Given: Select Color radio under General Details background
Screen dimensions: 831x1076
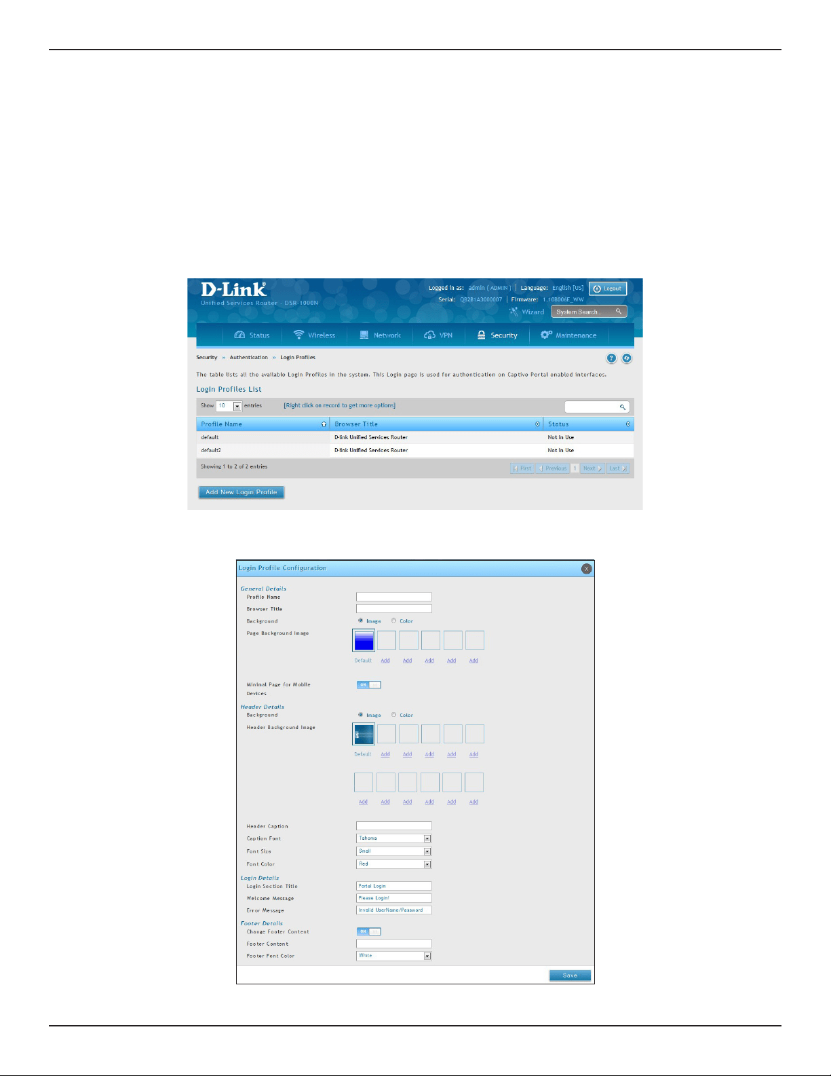Looking at the screenshot, I should pos(393,620).
